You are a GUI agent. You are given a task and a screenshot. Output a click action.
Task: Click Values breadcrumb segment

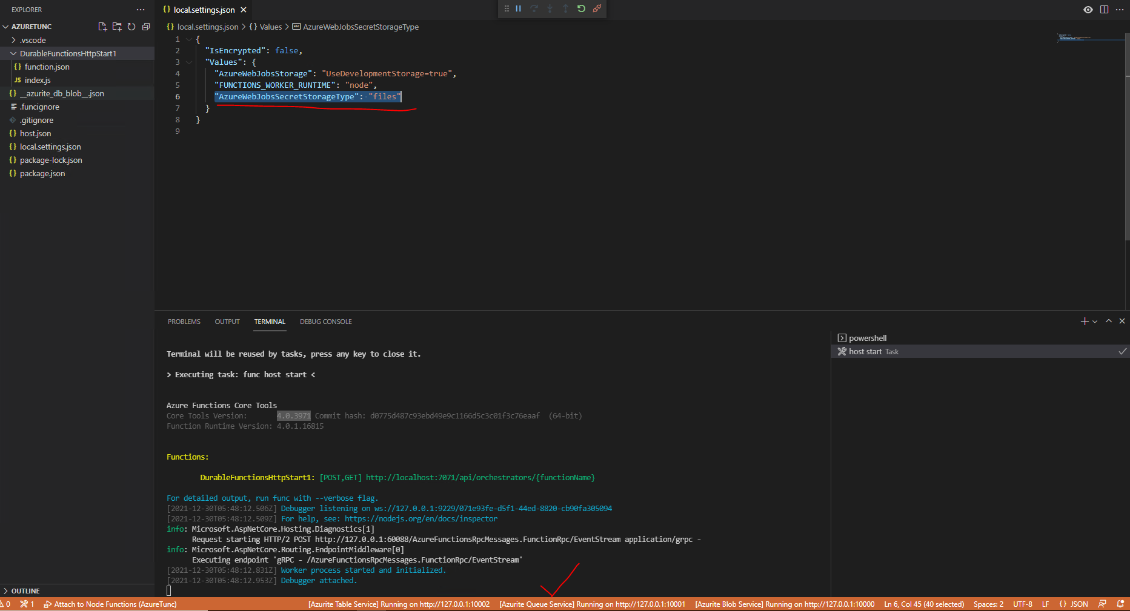pos(265,27)
